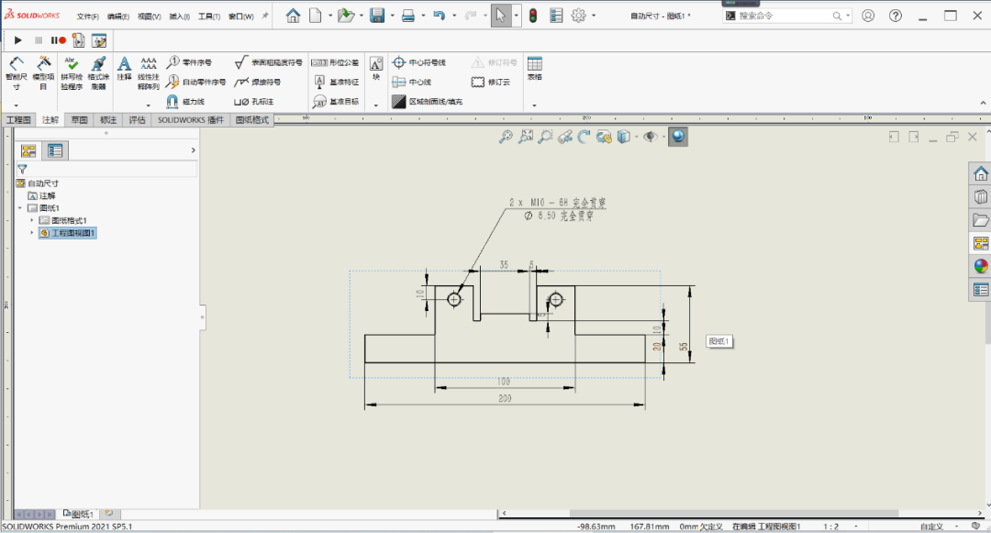Play the macro
Screen dimensions: 991x533
click(x=17, y=40)
